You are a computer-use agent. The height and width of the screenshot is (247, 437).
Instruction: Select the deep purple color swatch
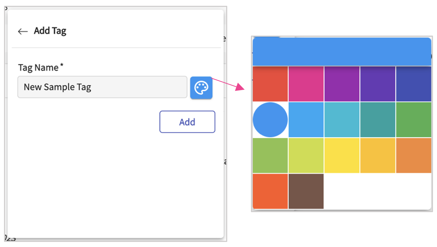pos(377,84)
